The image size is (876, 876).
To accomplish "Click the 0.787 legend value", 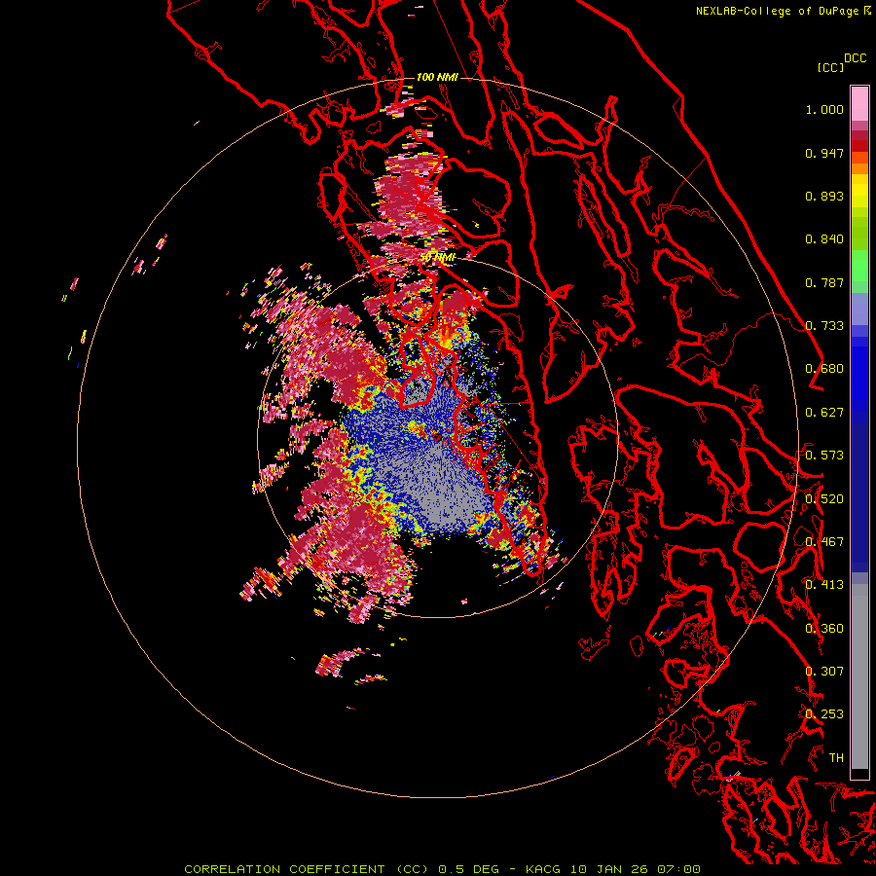I will point(824,282).
